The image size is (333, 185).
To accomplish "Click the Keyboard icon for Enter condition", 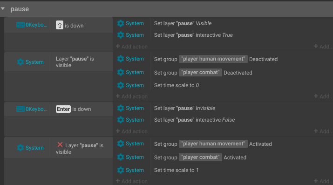I will click(x=20, y=109).
